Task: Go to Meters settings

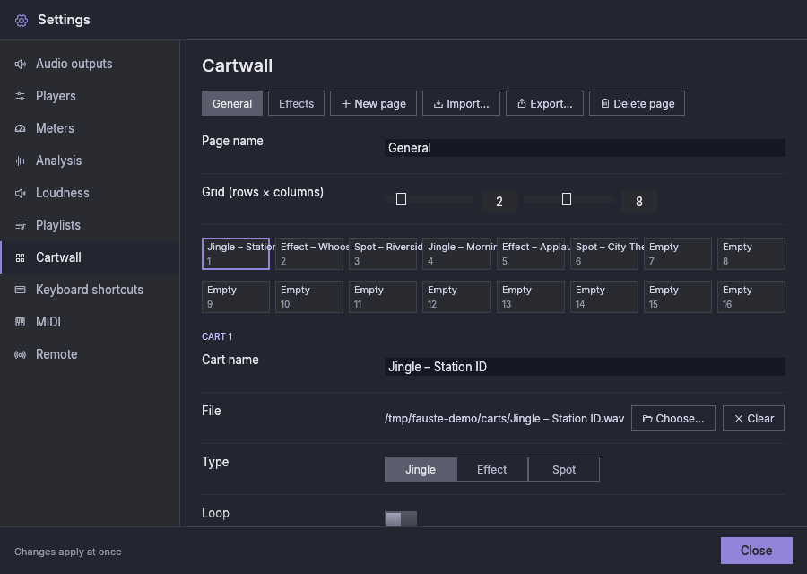Action: coord(90,128)
